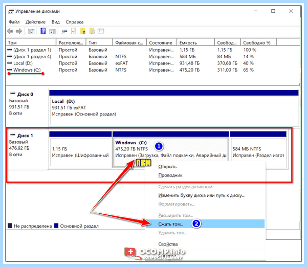Select the Windows (C:) partition block on Диск 1

pos(171,149)
